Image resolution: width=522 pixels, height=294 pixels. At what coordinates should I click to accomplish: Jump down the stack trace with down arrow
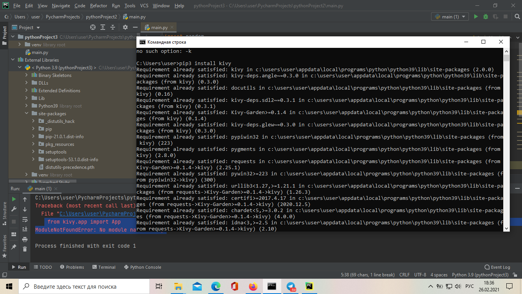click(25, 209)
